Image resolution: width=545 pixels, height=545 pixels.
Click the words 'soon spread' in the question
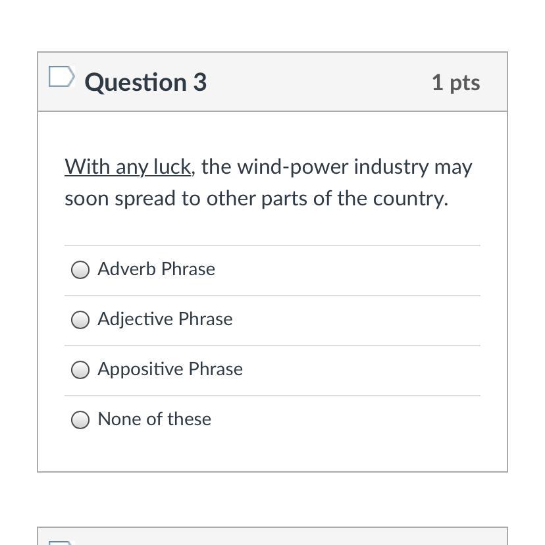(120, 199)
